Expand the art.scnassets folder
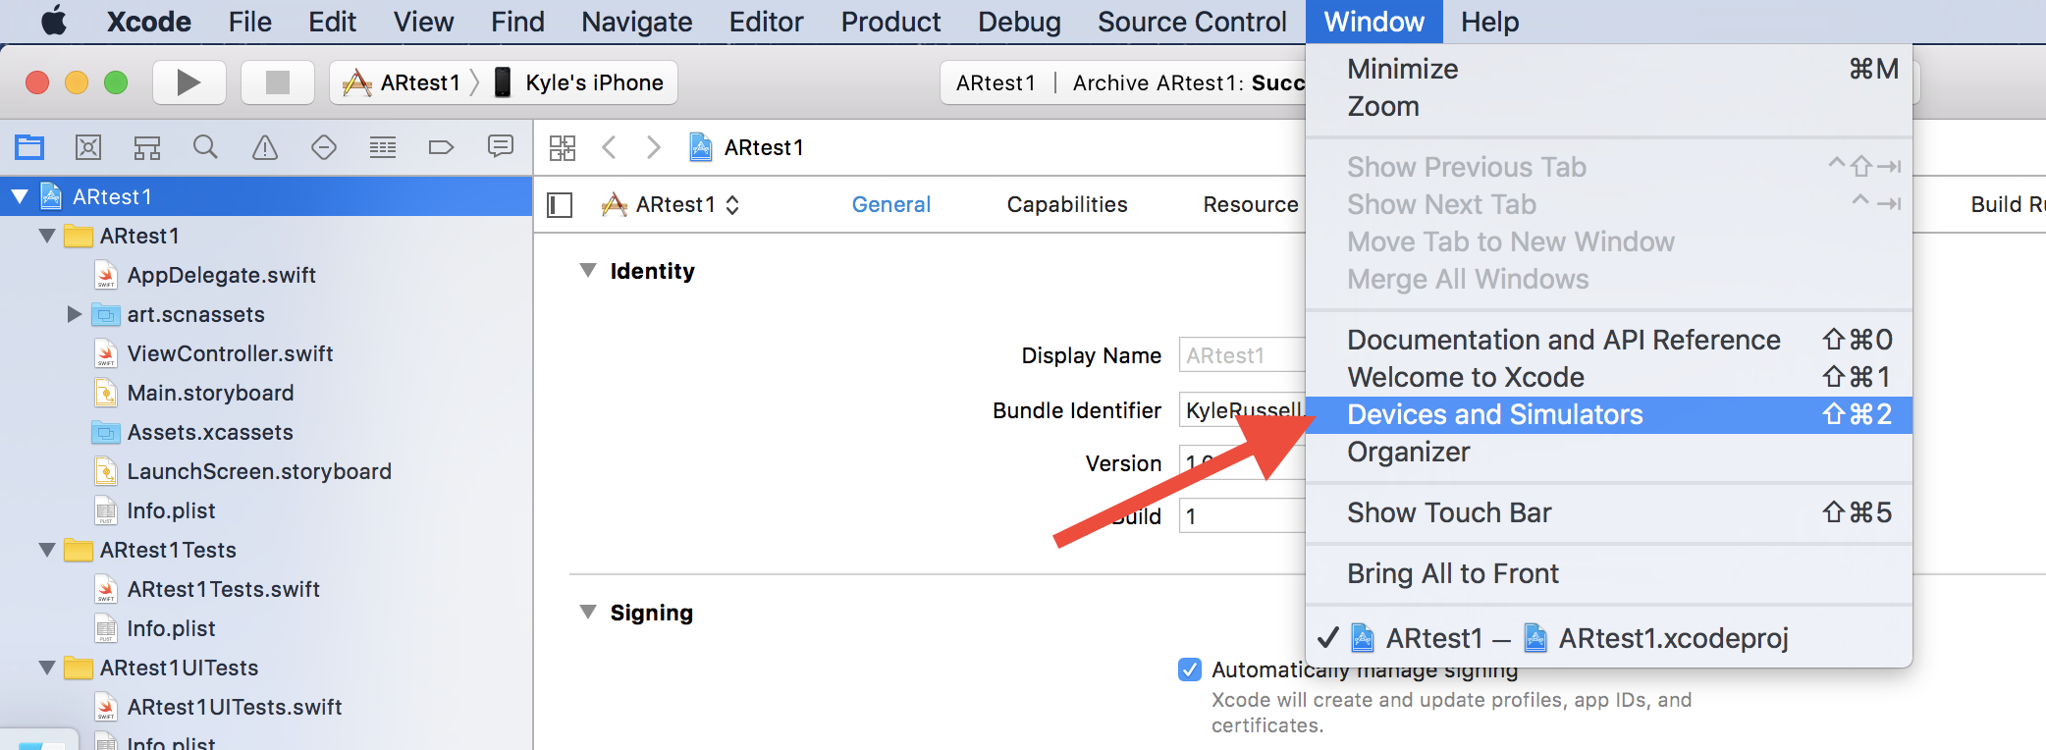 [74, 314]
